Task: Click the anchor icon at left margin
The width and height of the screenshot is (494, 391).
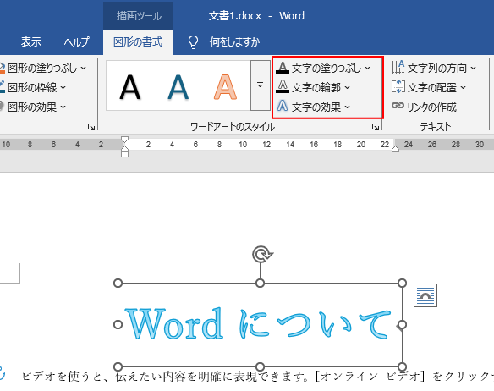Action: click(3, 374)
